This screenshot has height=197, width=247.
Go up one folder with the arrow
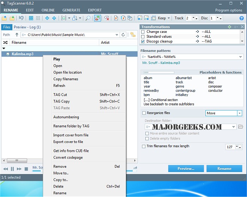click(x=17, y=35)
